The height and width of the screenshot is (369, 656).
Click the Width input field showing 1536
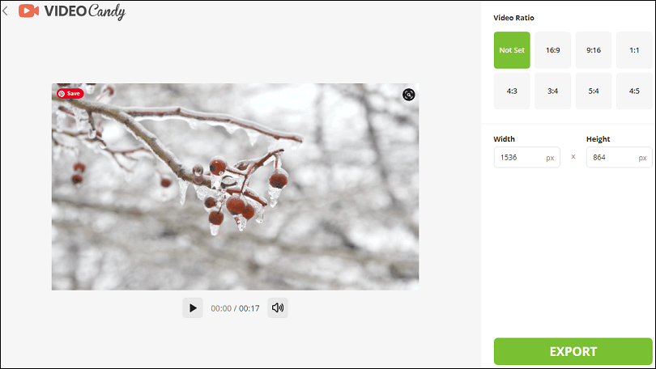coord(526,158)
